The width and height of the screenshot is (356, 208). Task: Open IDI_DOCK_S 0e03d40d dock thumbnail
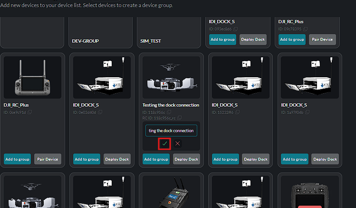click(102, 77)
